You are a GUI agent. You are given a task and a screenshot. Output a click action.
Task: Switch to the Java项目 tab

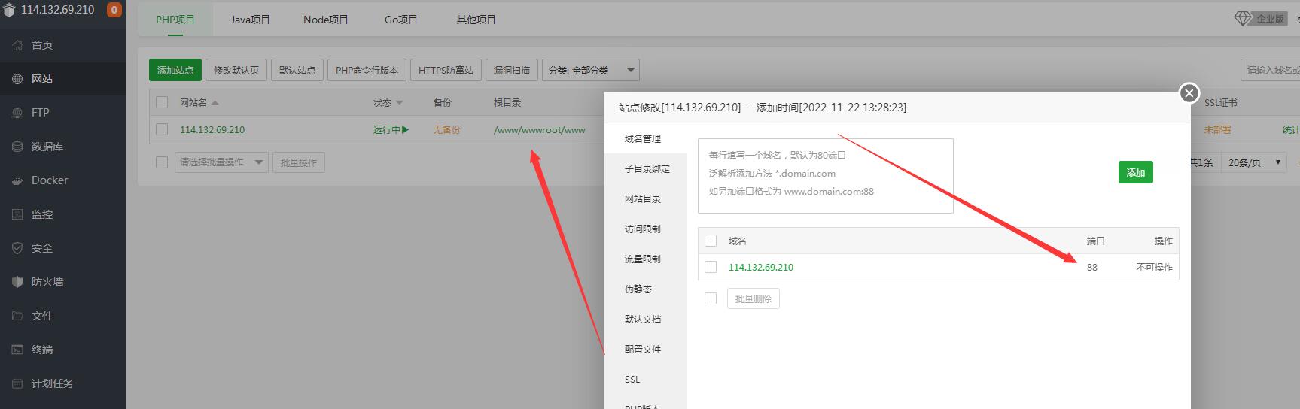pyautogui.click(x=250, y=20)
